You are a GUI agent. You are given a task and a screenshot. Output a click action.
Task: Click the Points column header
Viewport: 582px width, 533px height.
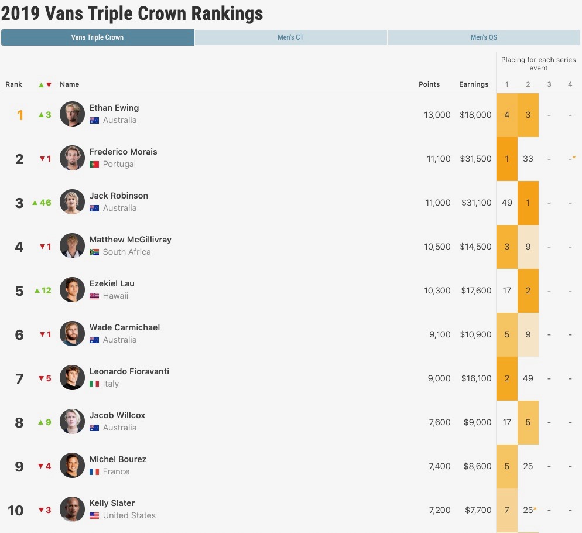429,84
